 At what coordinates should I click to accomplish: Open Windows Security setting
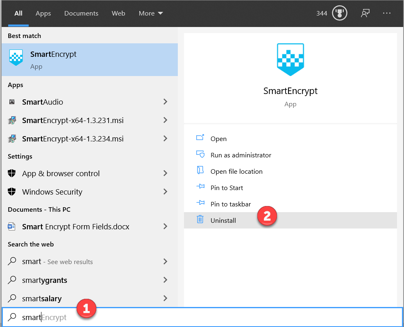(x=90, y=192)
